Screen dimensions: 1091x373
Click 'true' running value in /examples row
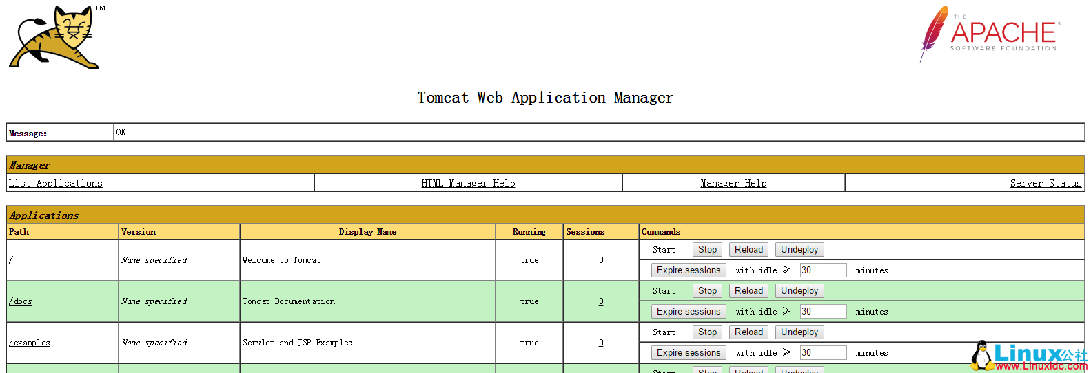pos(529,343)
